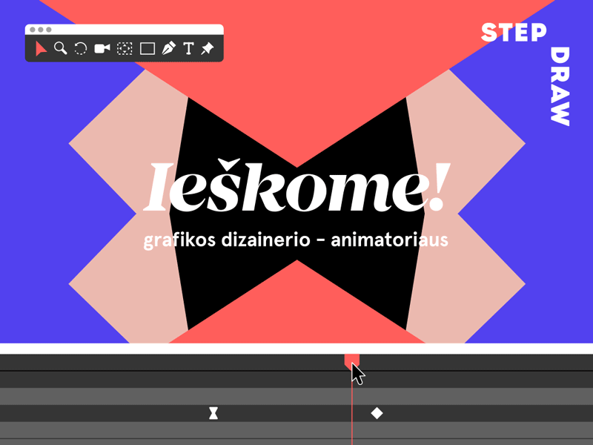
Task: Activate the Zoom magnifier tool
Action: coord(61,48)
